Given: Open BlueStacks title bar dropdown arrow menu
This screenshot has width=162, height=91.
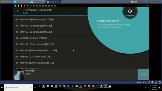Looking at the screenshot, I should [x=150, y=2].
